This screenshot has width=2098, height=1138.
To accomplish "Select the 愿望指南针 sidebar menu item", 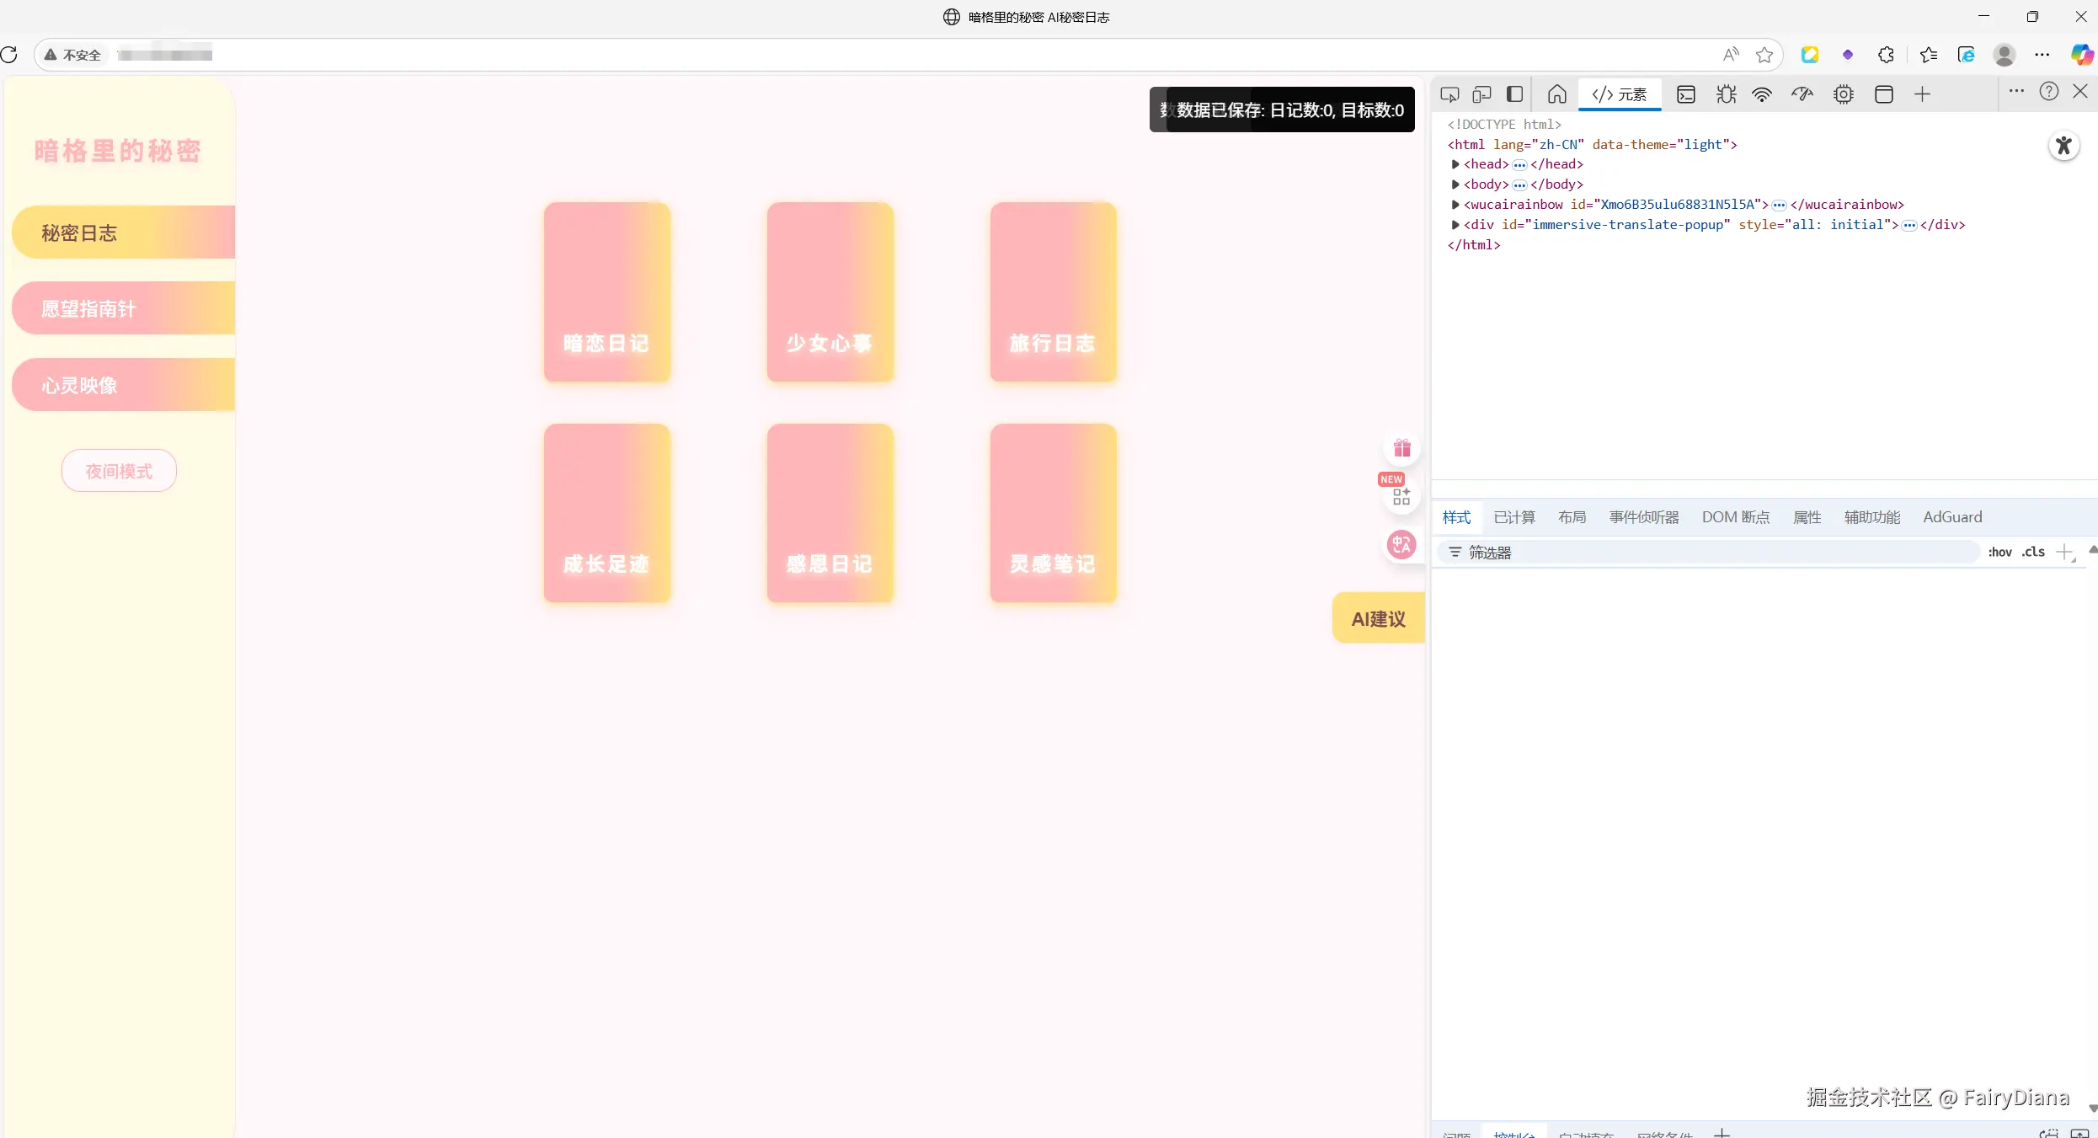I will tap(123, 309).
